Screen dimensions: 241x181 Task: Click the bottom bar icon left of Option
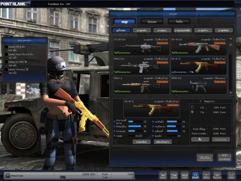click(x=206, y=175)
